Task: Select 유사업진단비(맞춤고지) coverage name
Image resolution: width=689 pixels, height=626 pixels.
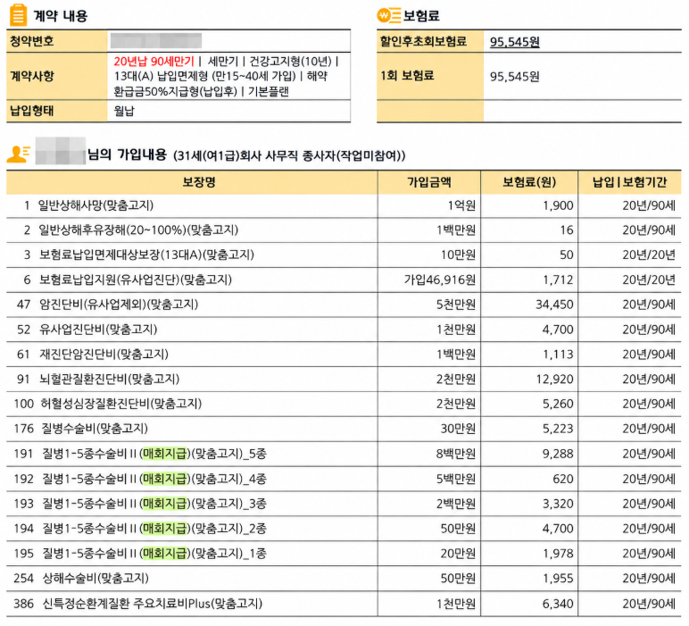Action: pyautogui.click(x=98, y=330)
